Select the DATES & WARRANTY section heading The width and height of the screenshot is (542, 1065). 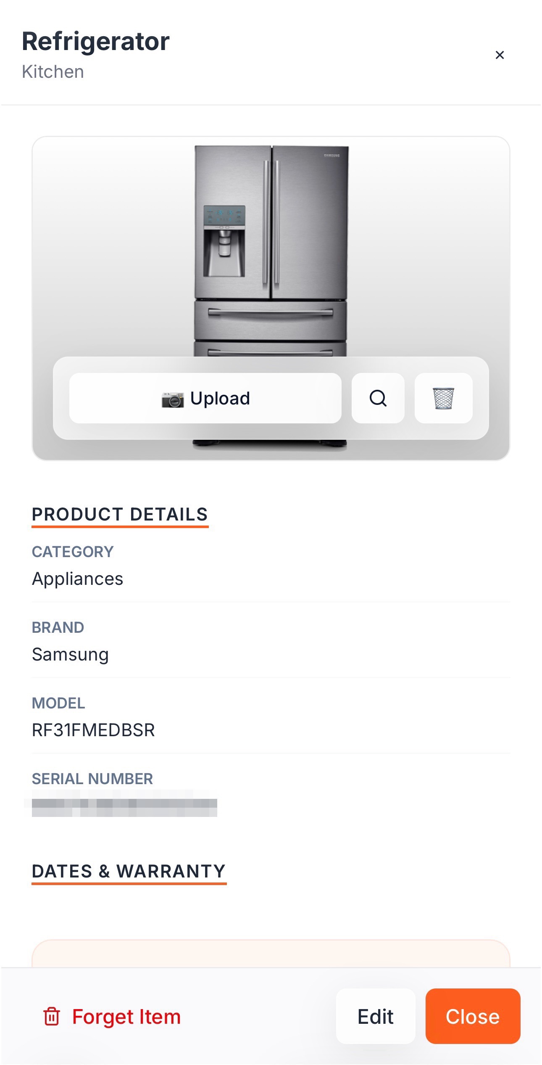[x=129, y=872]
